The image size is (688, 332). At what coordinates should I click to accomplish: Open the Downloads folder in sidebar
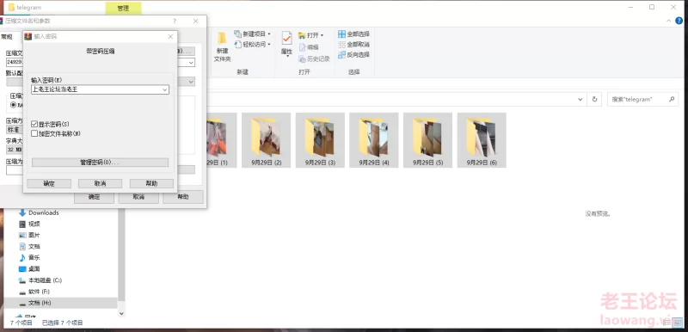(x=44, y=212)
